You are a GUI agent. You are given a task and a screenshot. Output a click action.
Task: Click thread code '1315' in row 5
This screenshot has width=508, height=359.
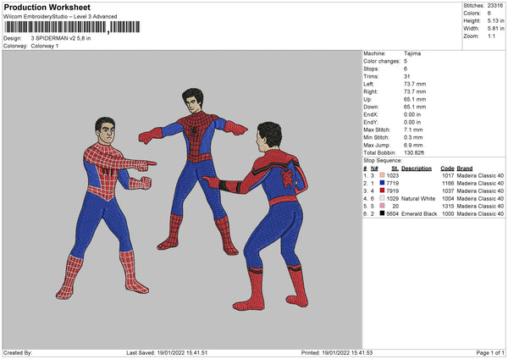click(x=448, y=207)
